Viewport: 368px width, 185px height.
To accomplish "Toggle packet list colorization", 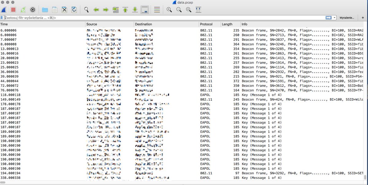I will (x=157, y=10).
